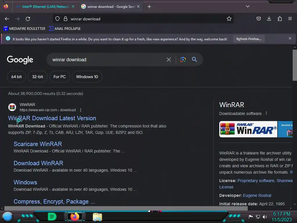Open the Proprietary software license link

click(x=256, y=181)
